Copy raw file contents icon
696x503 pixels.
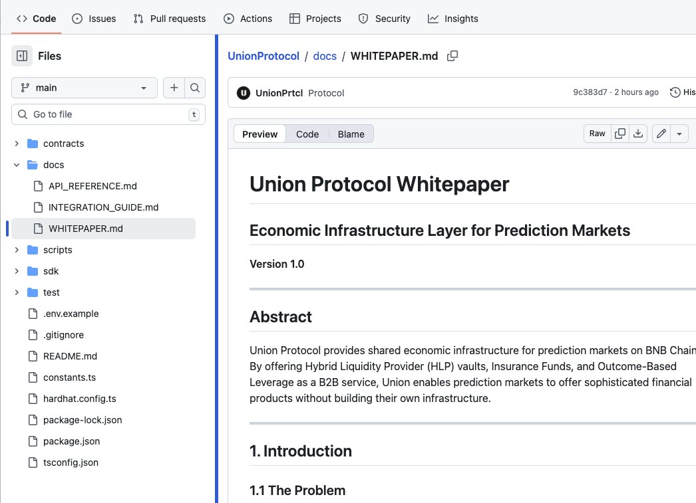click(620, 134)
